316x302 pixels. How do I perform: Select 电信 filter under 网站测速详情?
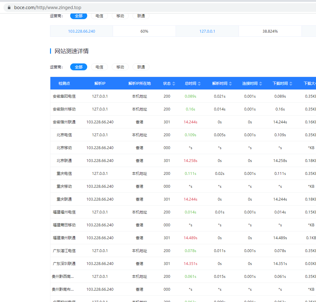[99, 67]
